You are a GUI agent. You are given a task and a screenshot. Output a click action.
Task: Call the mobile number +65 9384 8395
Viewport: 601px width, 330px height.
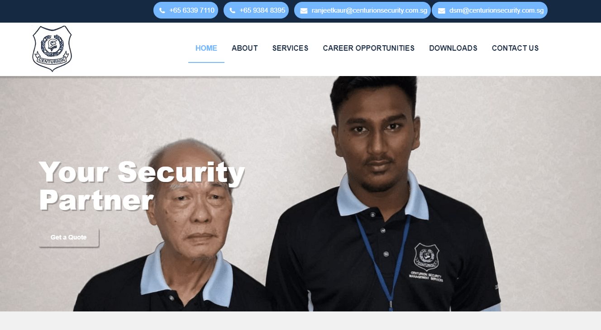click(256, 10)
